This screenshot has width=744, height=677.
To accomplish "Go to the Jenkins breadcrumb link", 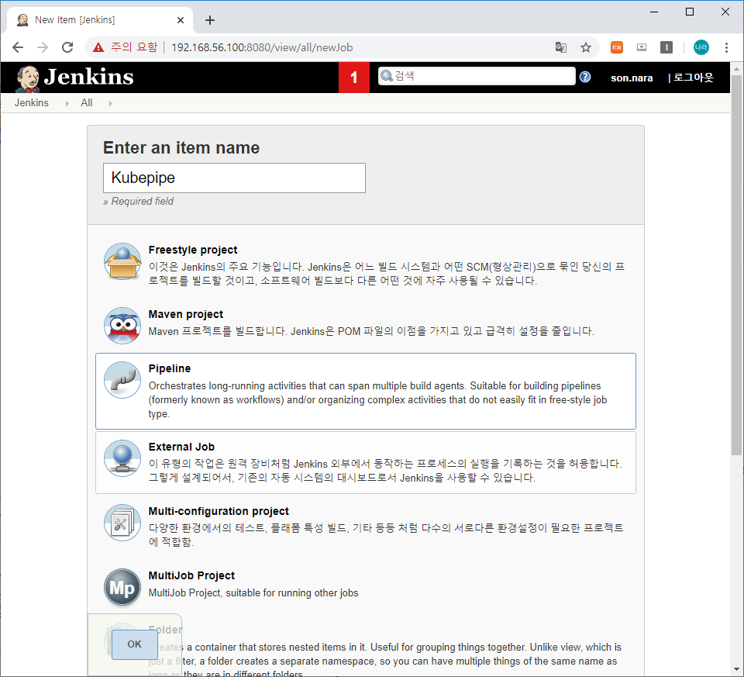I will click(31, 103).
